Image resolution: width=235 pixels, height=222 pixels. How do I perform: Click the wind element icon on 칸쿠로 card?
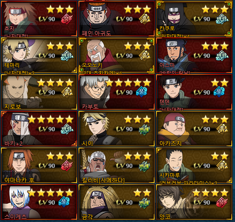tap(222, 19)
